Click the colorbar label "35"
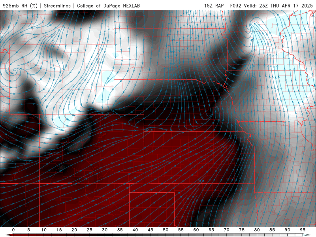This screenshot has height=237, width=316. point(120,230)
